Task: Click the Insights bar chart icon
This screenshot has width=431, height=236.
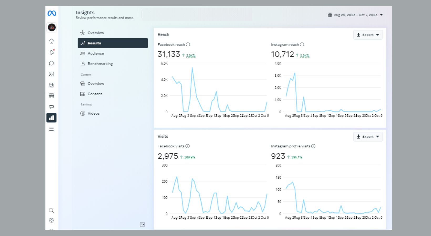Action: pos(52,118)
